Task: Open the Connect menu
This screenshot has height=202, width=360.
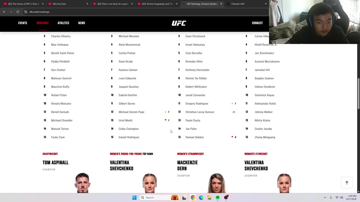Action: [x=257, y=23]
